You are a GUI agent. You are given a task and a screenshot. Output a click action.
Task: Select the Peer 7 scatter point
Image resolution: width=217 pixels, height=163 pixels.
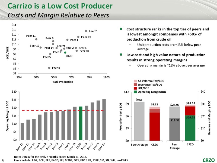(86, 31)
